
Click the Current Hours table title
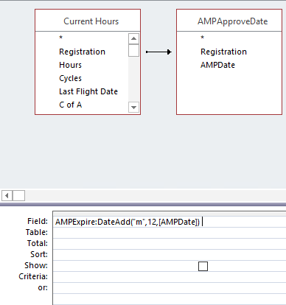click(x=91, y=21)
